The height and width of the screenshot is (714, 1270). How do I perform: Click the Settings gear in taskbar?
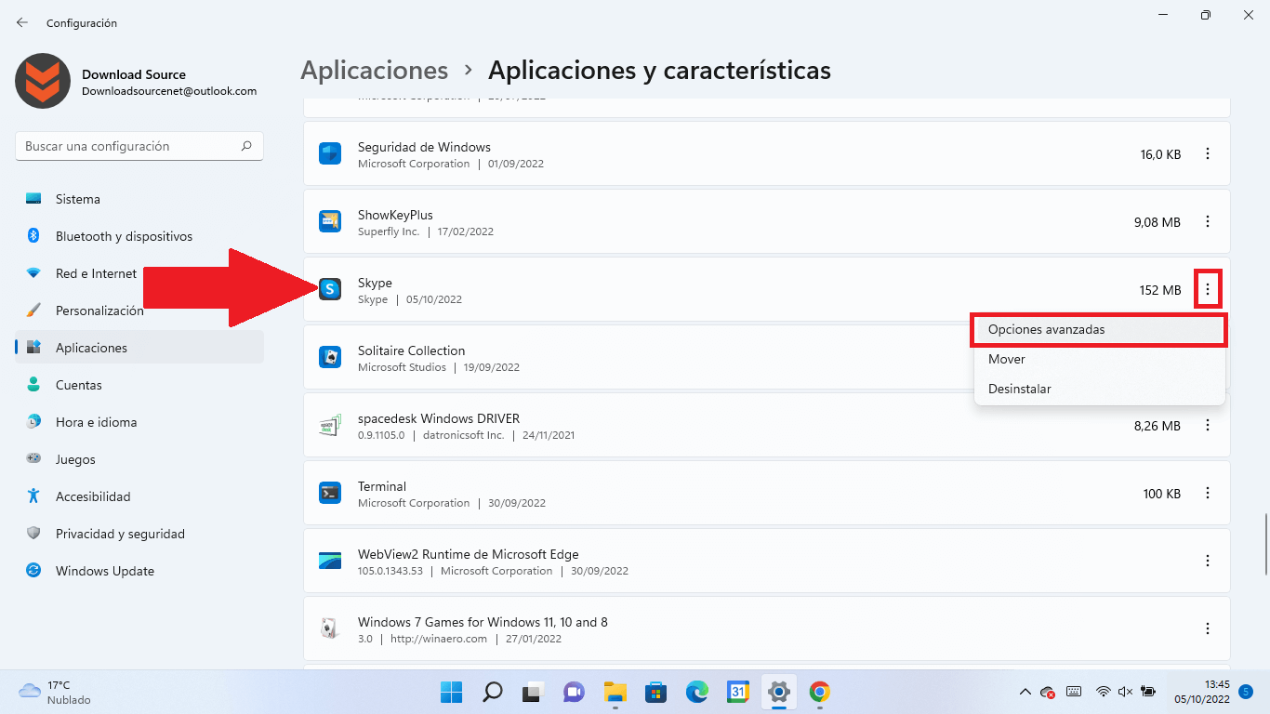(778, 692)
